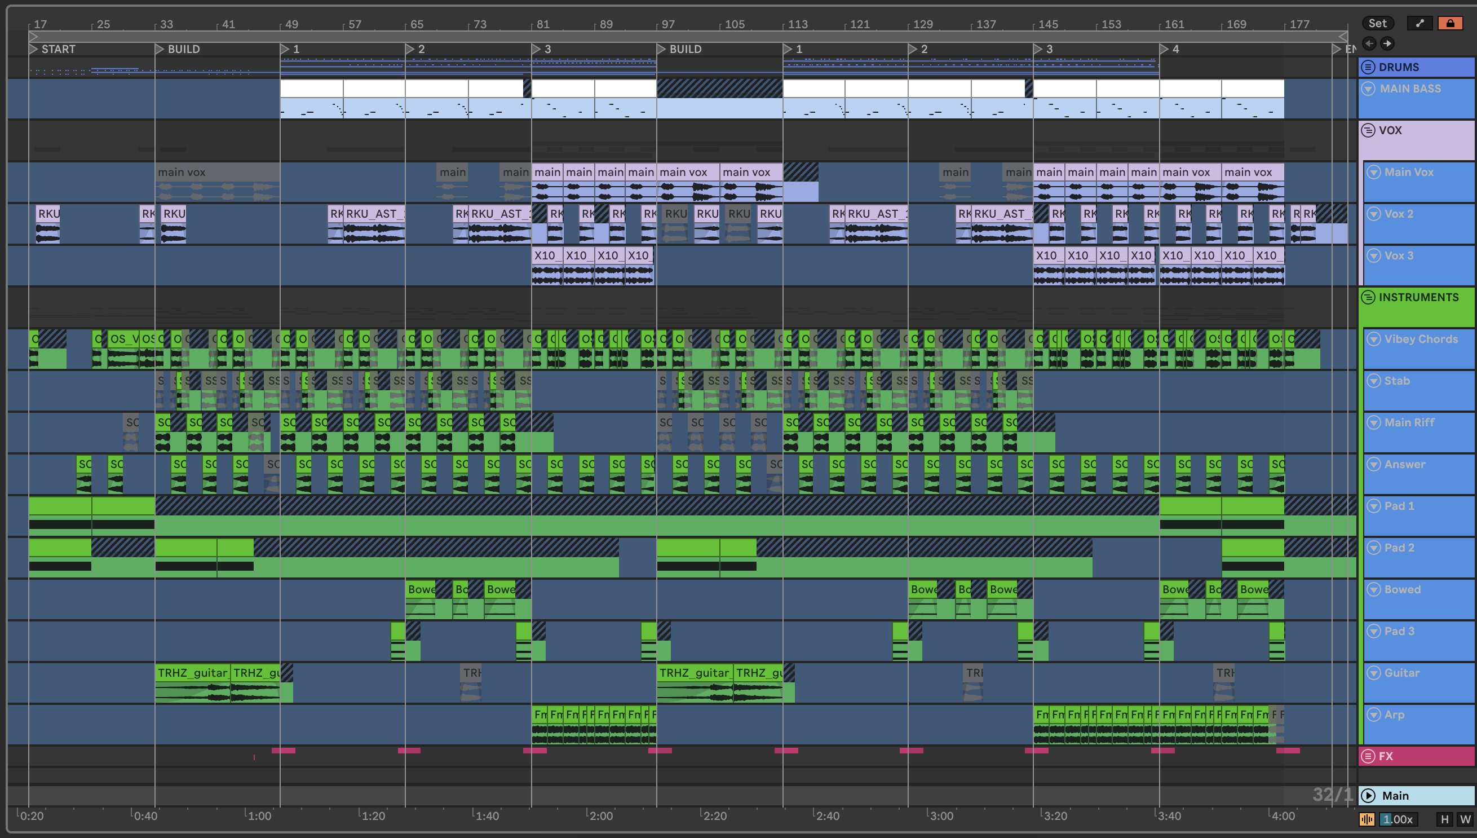Click the H optimize height button
This screenshot has width=1477, height=838.
point(1444,819)
